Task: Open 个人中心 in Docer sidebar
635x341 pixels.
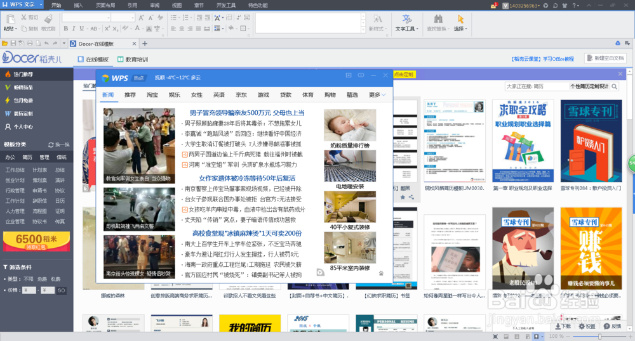Action: point(36,127)
